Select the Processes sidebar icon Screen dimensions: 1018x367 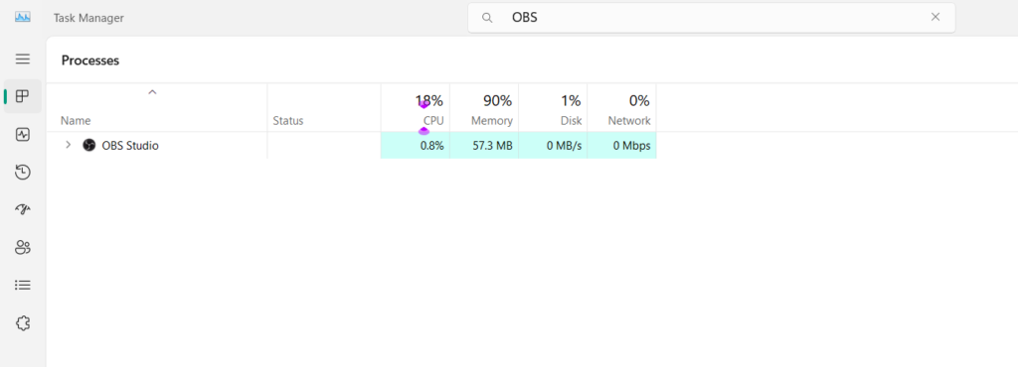(23, 96)
